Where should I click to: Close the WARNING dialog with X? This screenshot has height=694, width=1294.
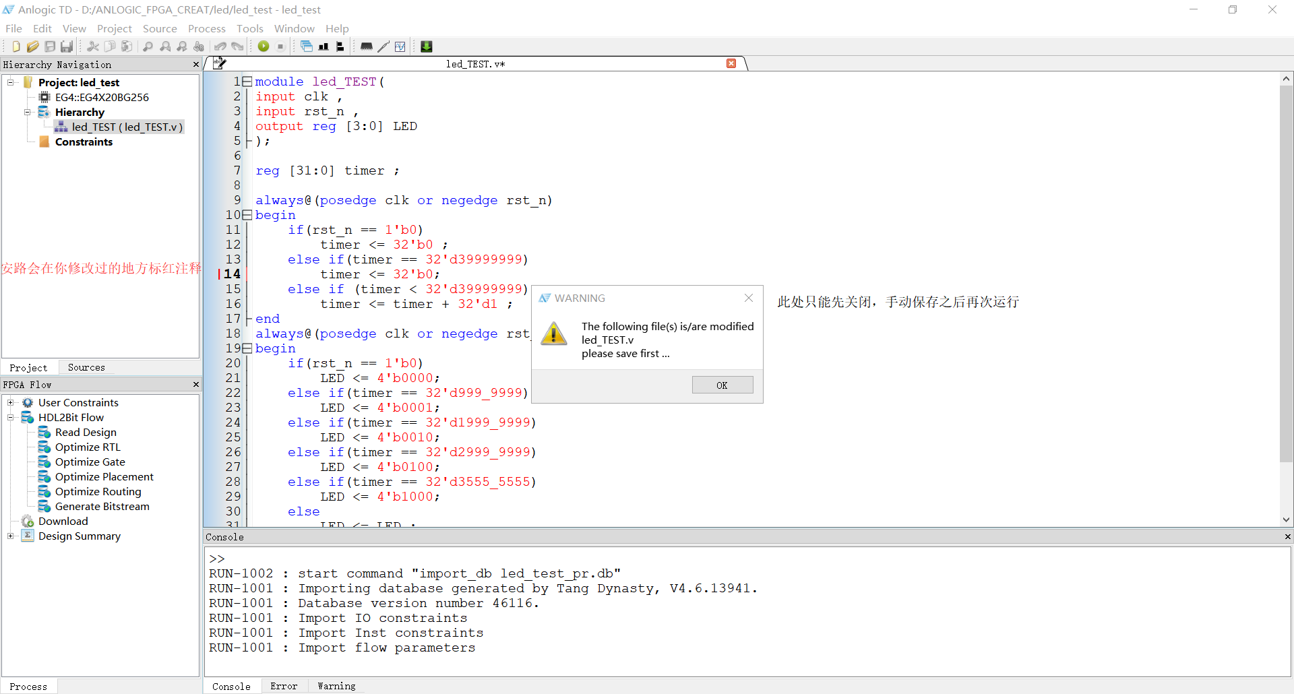coord(749,298)
